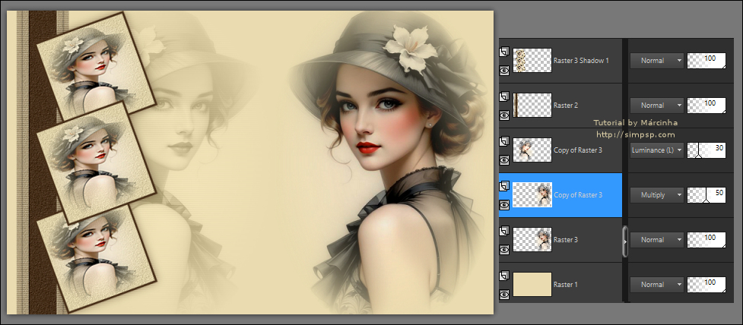Open blend mode dropdown for Raster 3 Shadow 1
Viewport: 743px width, 325px height.
[x=657, y=61]
